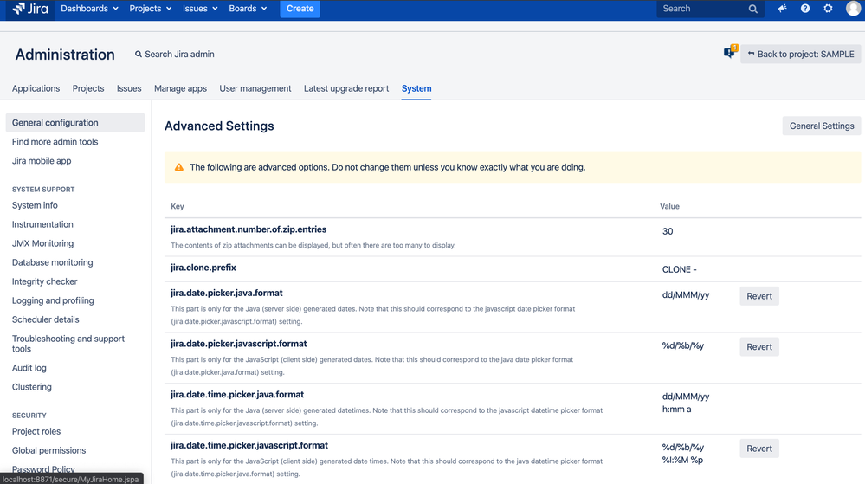Viewport: 865px width, 484px height.
Task: Switch to the User management tab
Action: click(255, 88)
